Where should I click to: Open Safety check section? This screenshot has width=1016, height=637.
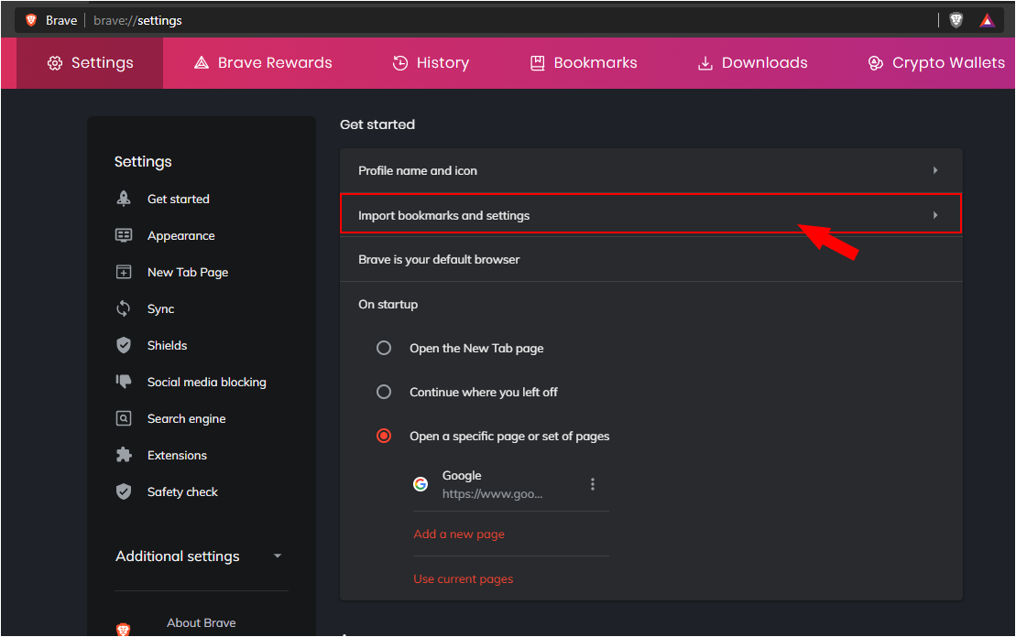pyautogui.click(x=182, y=492)
